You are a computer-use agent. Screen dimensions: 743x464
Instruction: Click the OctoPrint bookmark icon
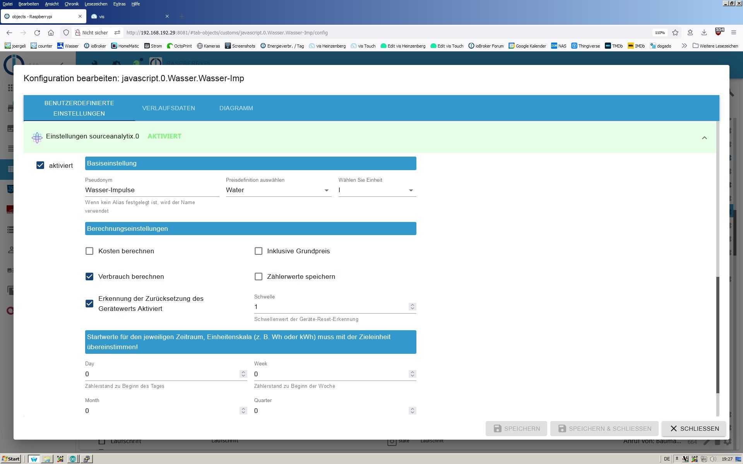pos(170,46)
